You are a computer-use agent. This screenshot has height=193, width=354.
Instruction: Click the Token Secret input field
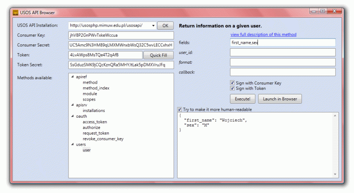coord(121,65)
